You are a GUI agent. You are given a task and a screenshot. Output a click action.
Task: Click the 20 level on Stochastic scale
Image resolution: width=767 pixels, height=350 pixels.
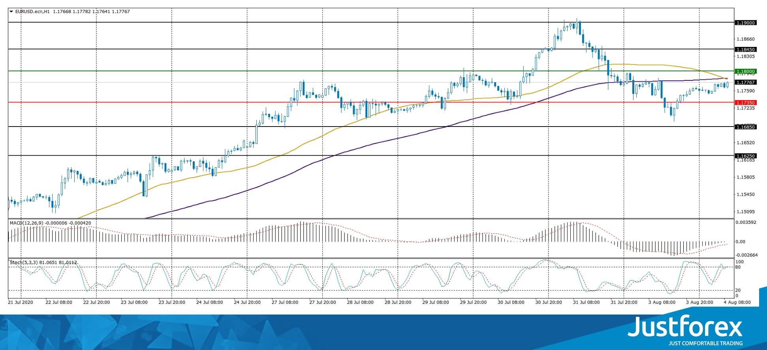click(x=739, y=290)
